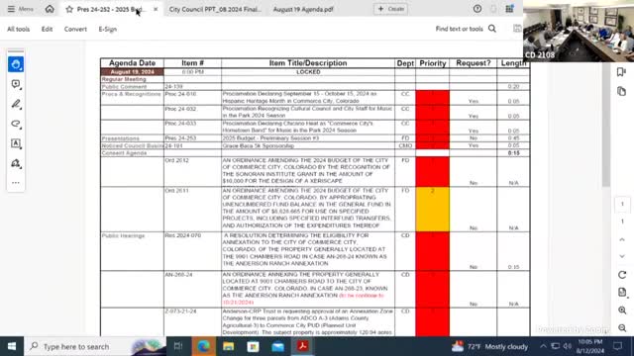The height and width of the screenshot is (356, 634).
Task: Click the taskbar search box
Action: click(95, 346)
